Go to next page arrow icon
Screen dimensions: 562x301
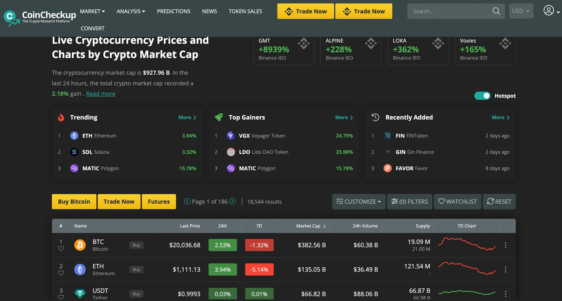pos(233,201)
